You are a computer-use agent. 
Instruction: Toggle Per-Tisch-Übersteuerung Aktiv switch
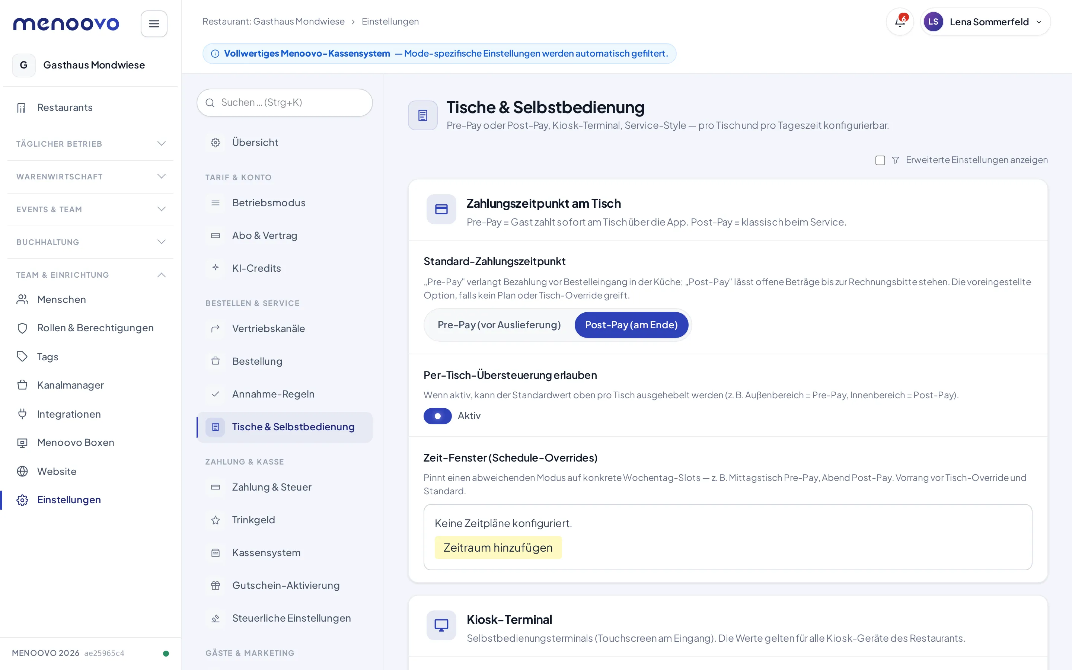click(437, 416)
